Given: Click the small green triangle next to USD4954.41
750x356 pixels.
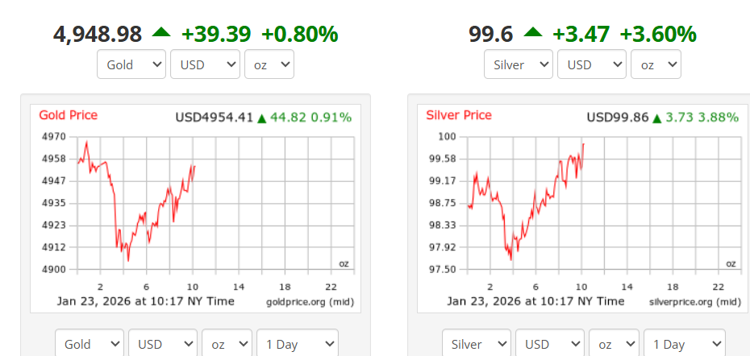Looking at the screenshot, I should 261,118.
